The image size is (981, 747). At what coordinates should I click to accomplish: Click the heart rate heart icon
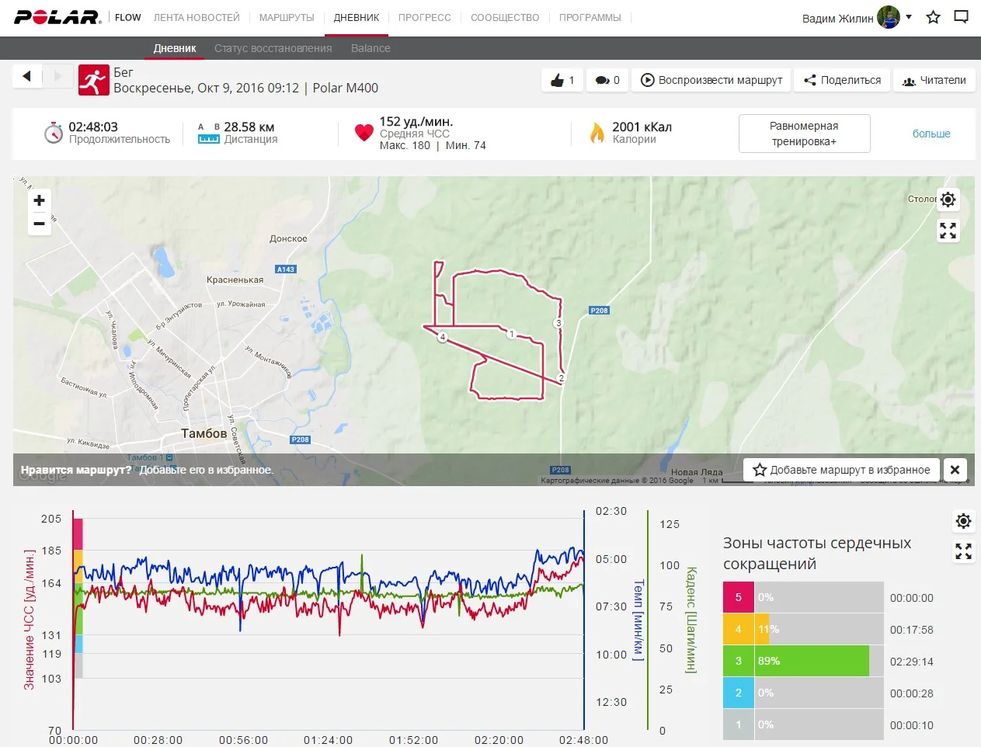pyautogui.click(x=364, y=133)
